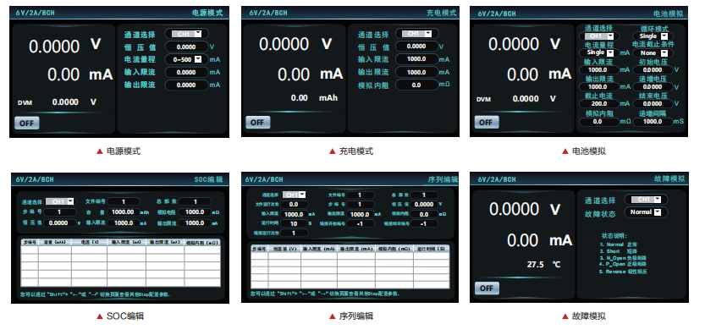Expand the 电流量程 0~500 dropdown

point(186,59)
